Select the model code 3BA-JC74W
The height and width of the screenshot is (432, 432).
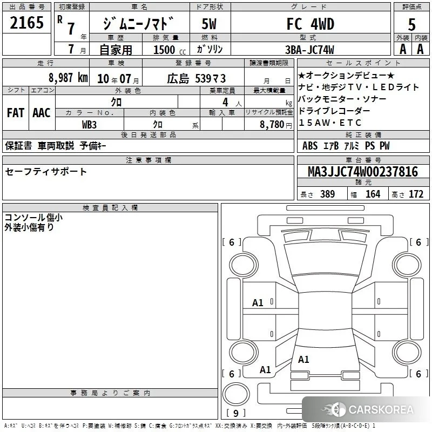(309, 50)
